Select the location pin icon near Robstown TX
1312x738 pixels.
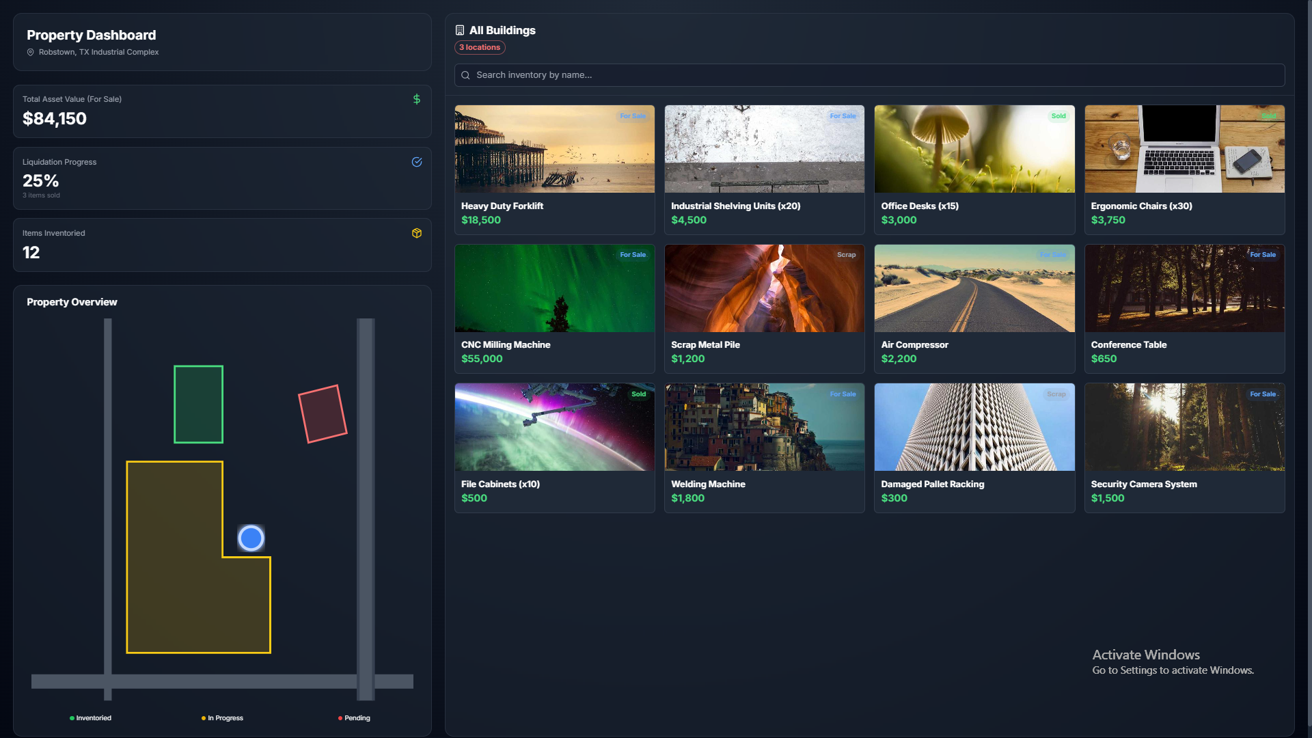tap(29, 51)
